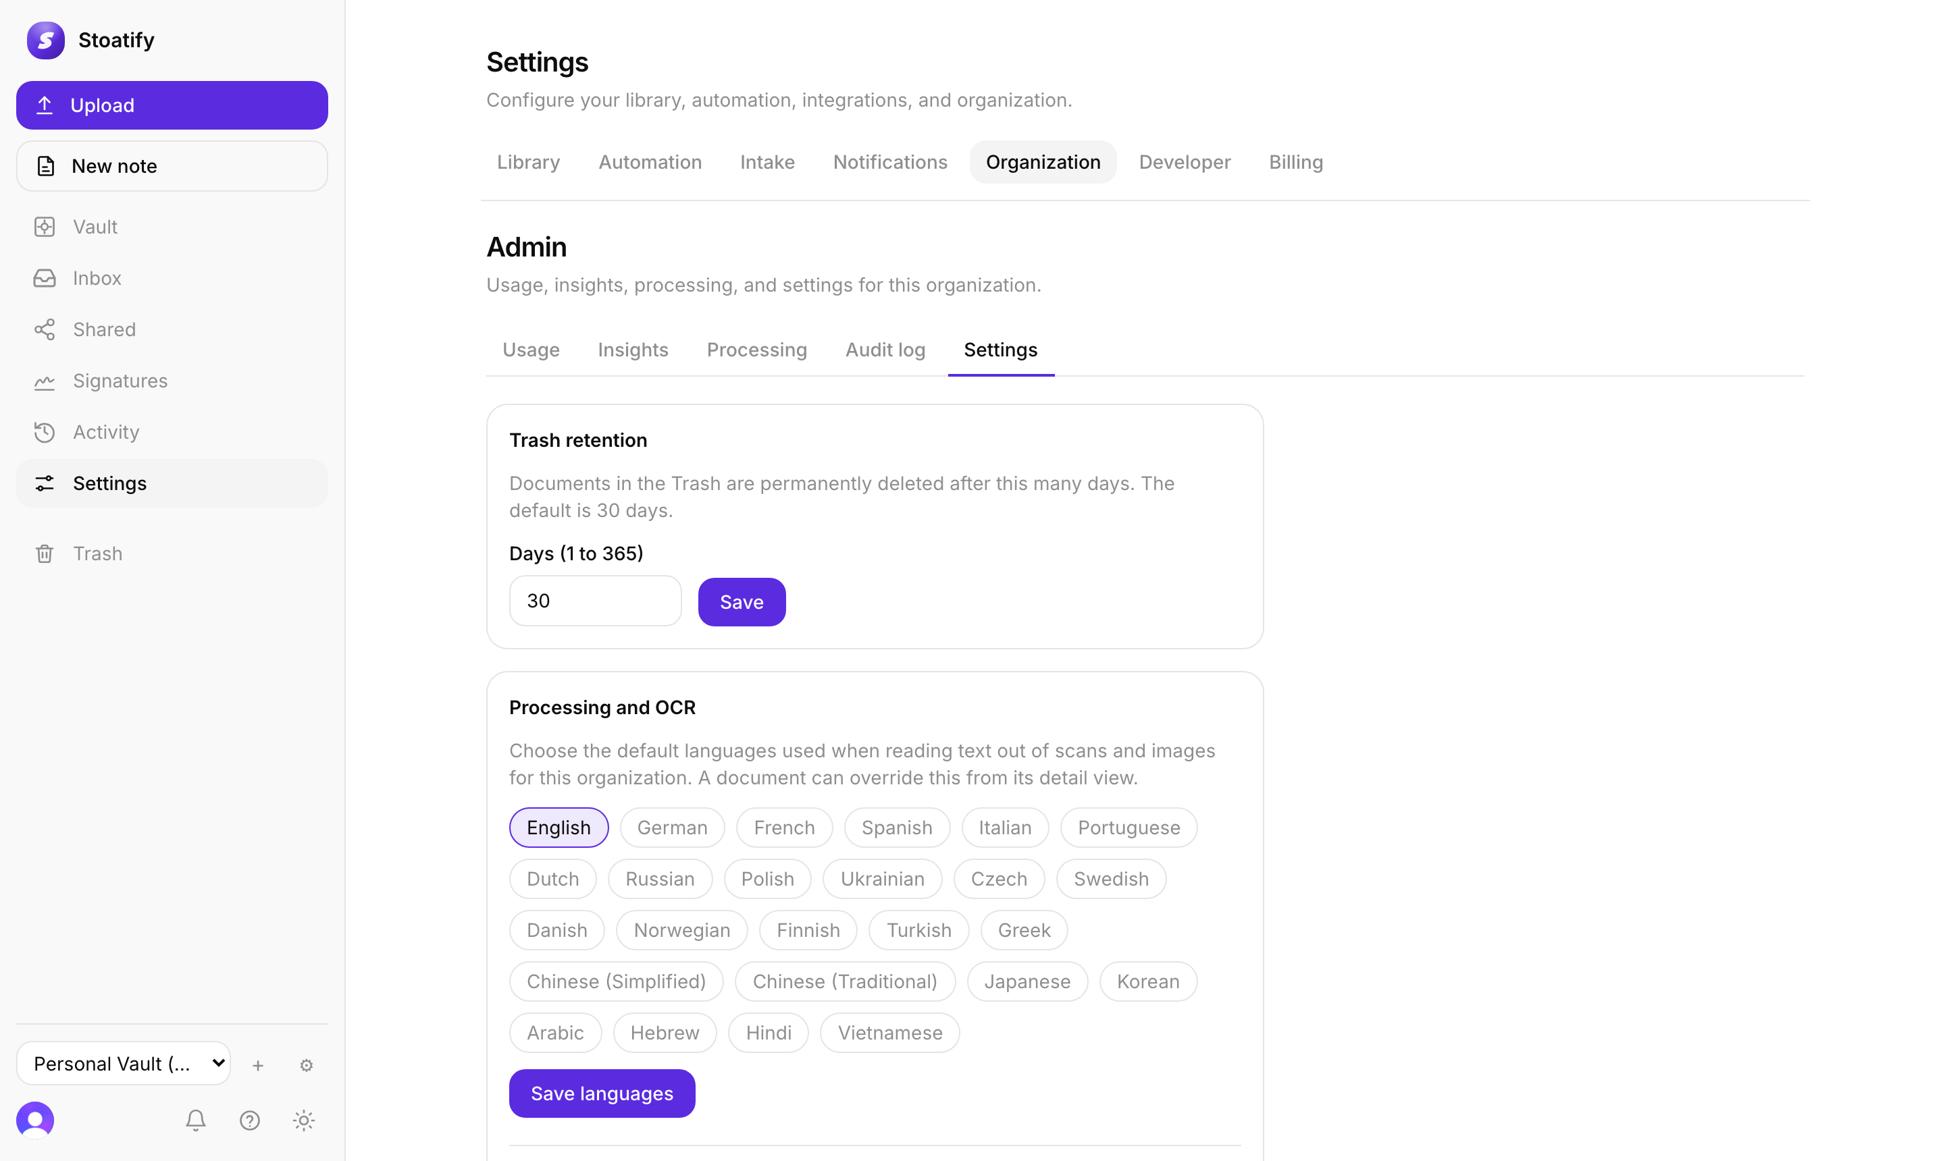Select Hindi language chip
This screenshot has width=1945, height=1161.
click(768, 1033)
